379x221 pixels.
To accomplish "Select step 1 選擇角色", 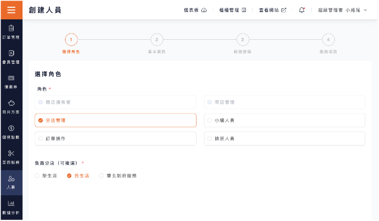I will click(71, 43).
